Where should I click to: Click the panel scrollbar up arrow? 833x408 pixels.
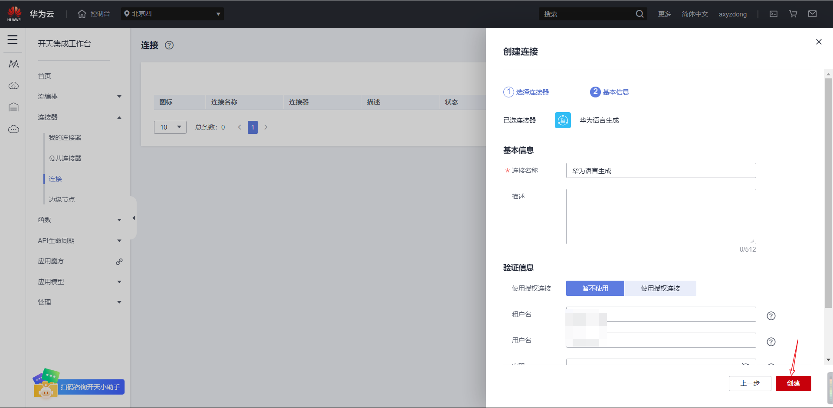[829, 74]
